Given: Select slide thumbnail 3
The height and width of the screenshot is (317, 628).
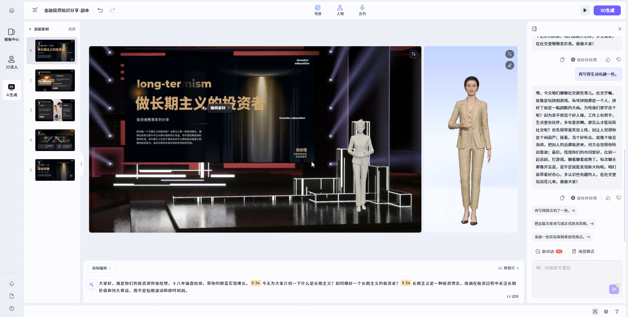Looking at the screenshot, I should (x=55, y=110).
